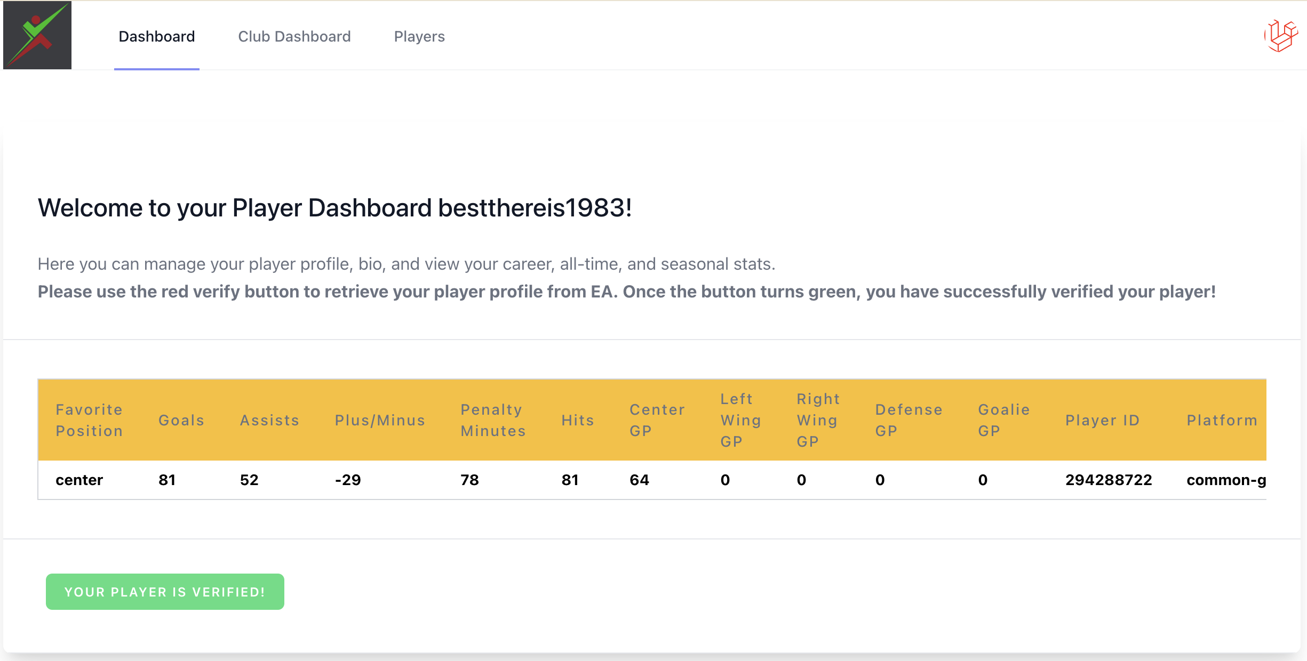The image size is (1307, 661).
Task: Click the site logo in the navbar
Action: tap(37, 35)
